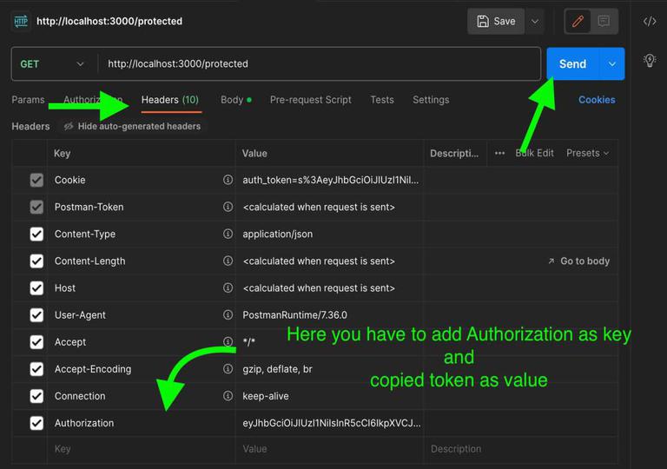Click the gzip, deflate, br value

(277, 369)
